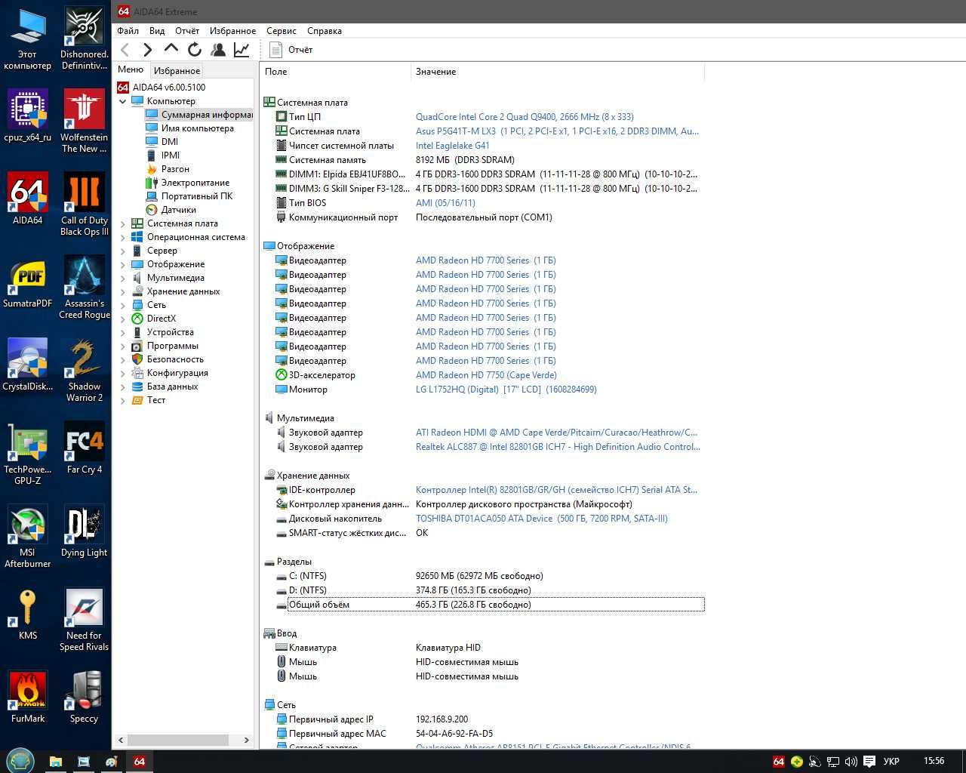Select Датчики tree item
966x773 pixels.
171,210
